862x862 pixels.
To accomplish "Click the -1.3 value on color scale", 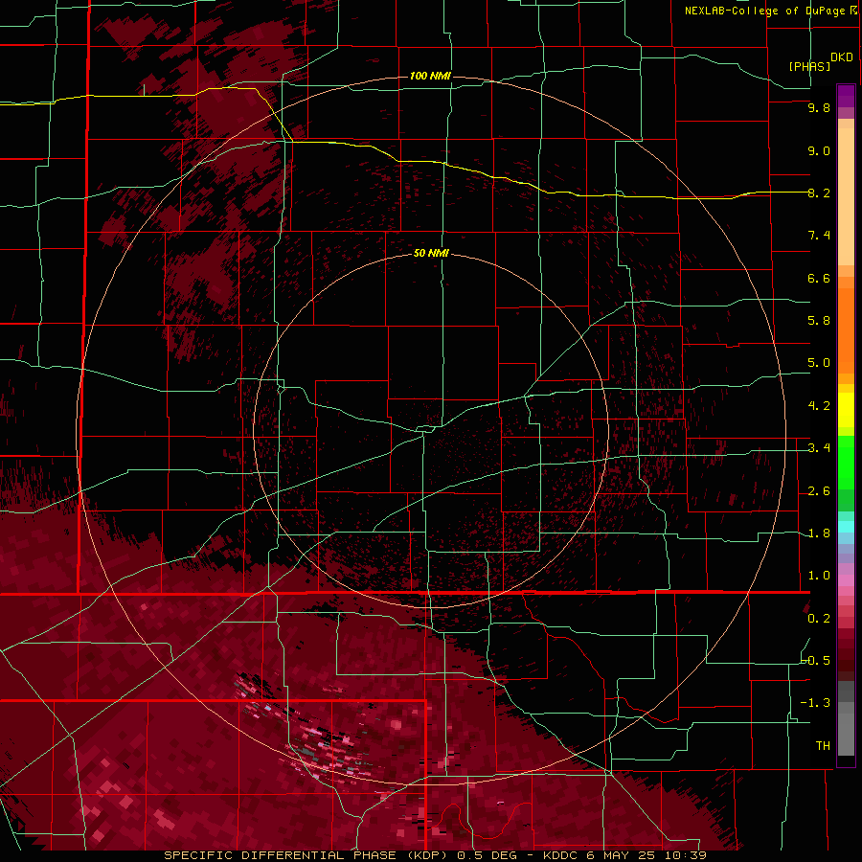I will click(816, 703).
